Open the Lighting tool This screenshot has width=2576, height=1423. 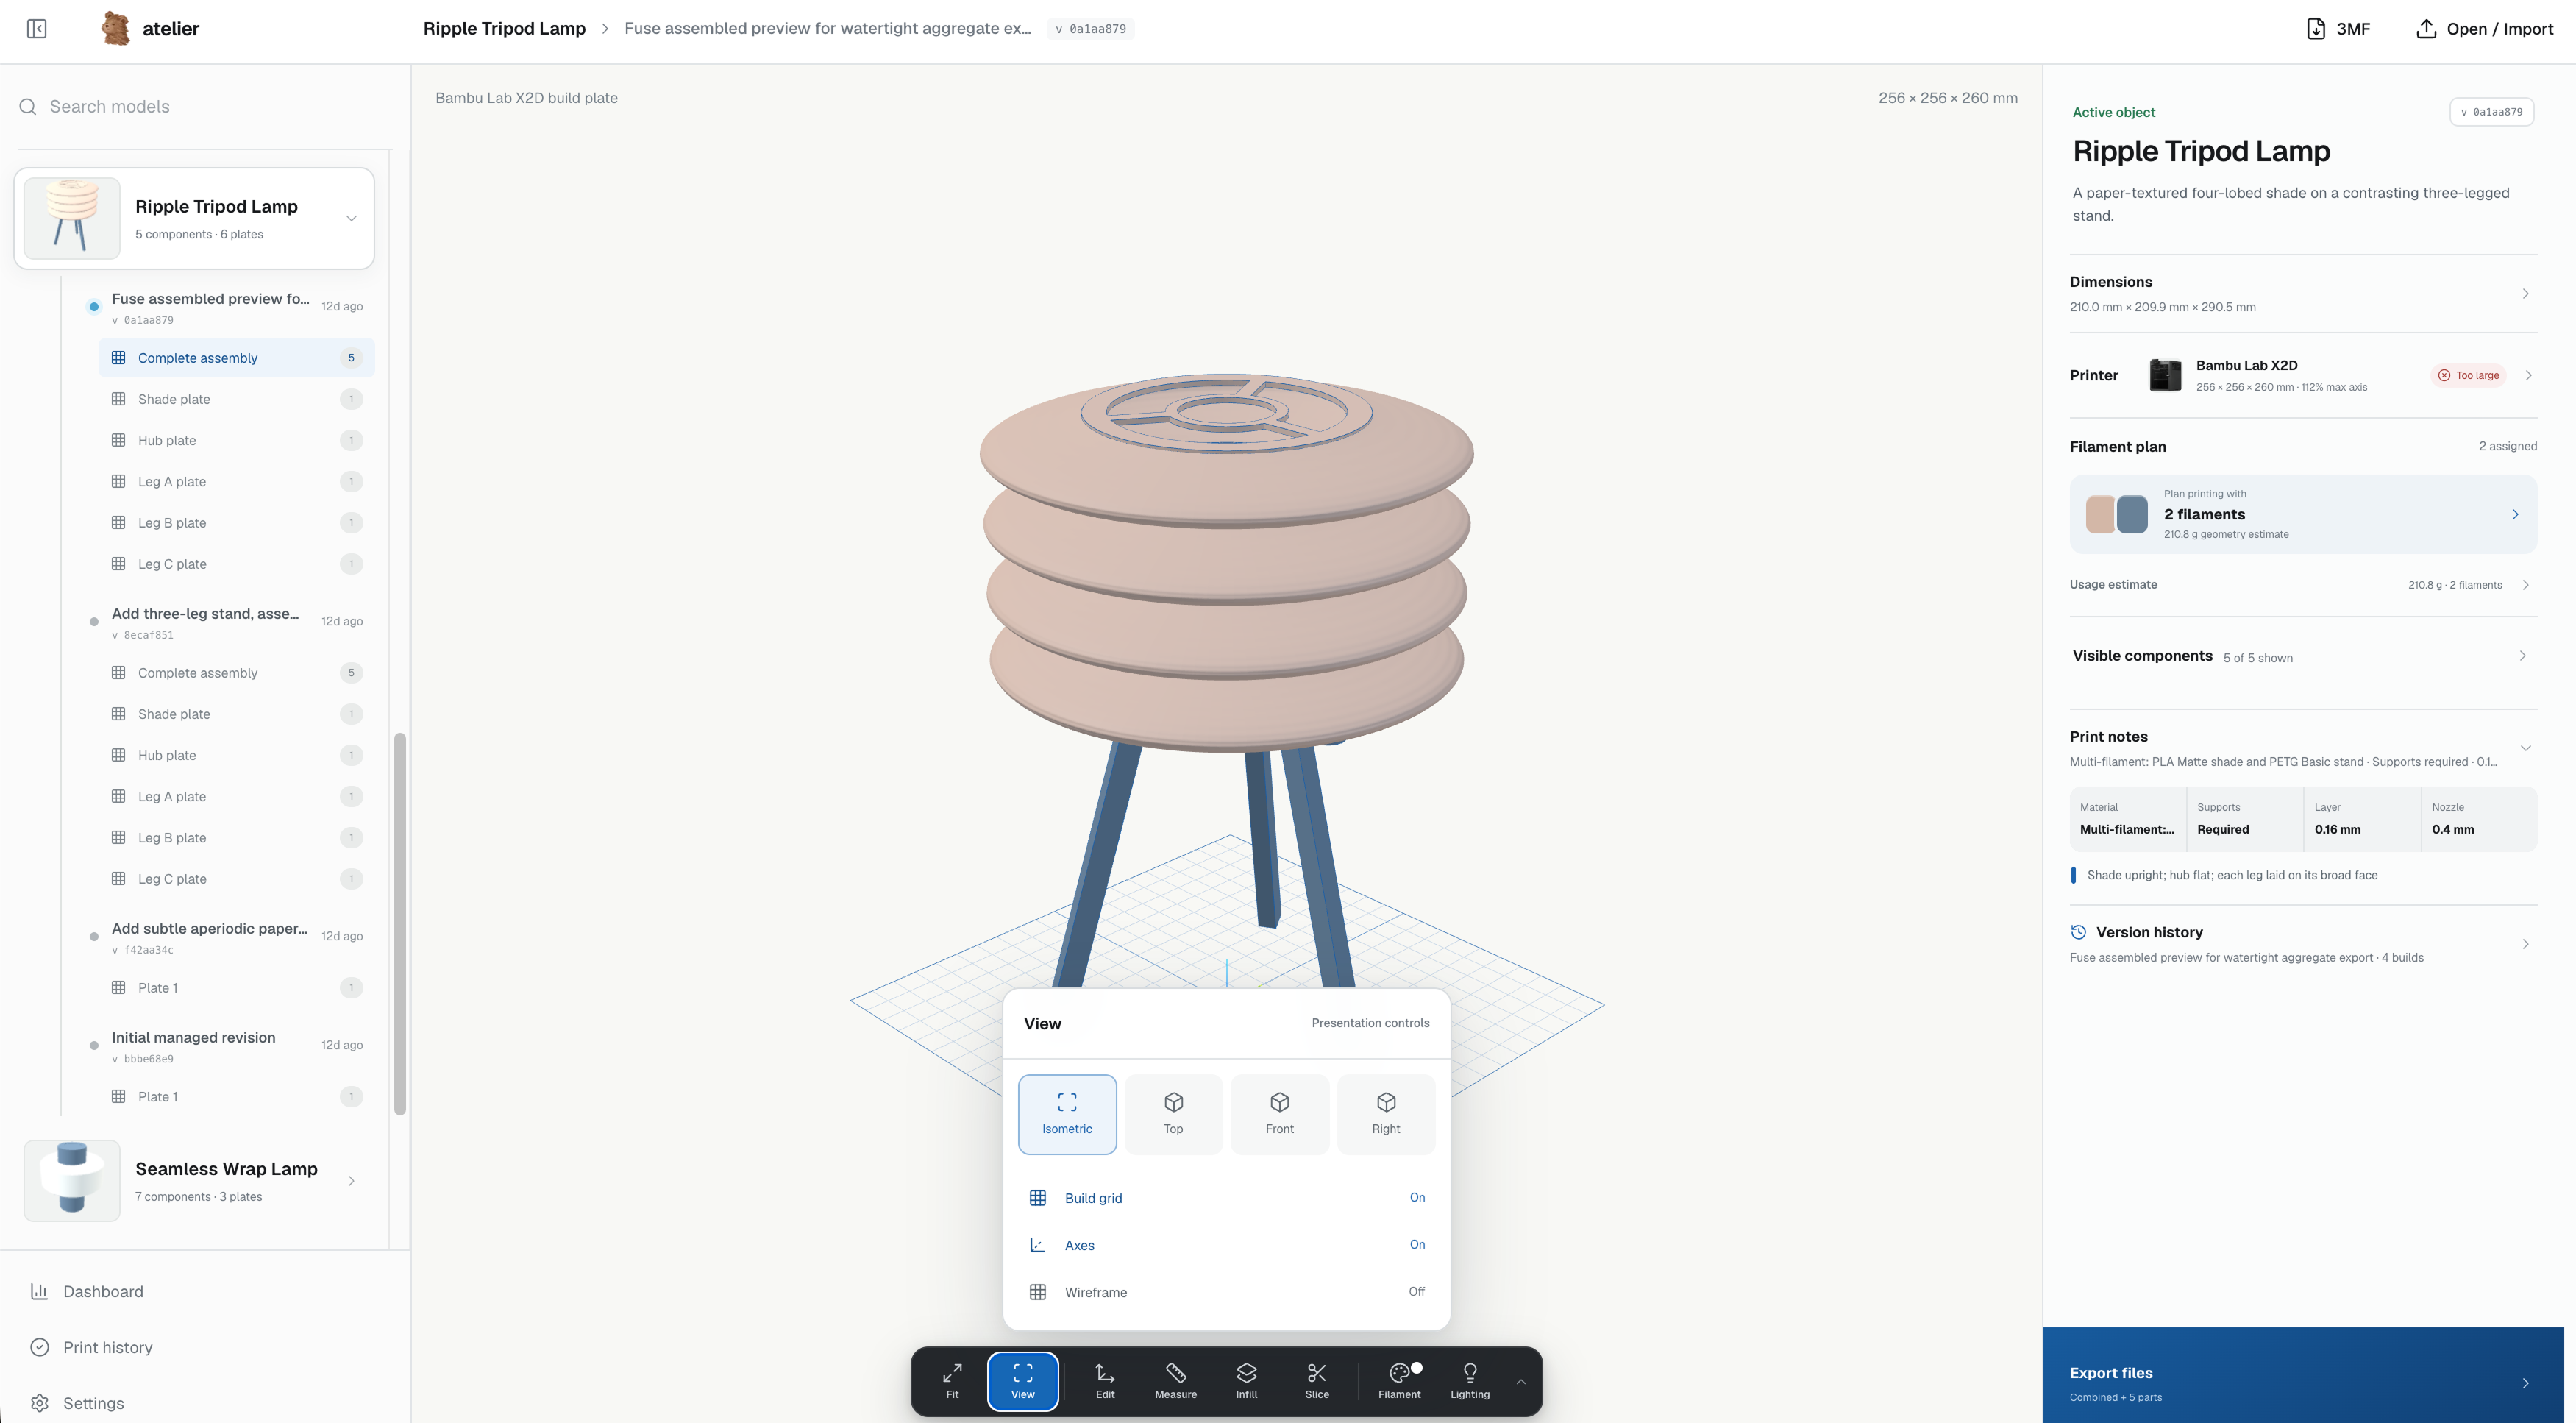(x=1470, y=1380)
